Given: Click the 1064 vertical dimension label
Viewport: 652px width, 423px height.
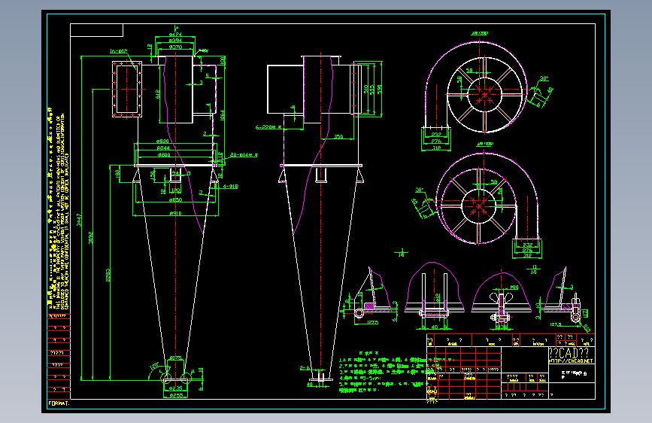Looking at the screenshot, I should click(x=223, y=116).
